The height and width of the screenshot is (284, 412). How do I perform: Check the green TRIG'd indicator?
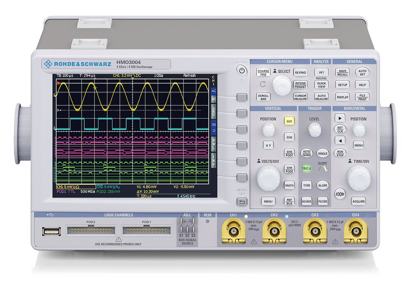[307, 168]
